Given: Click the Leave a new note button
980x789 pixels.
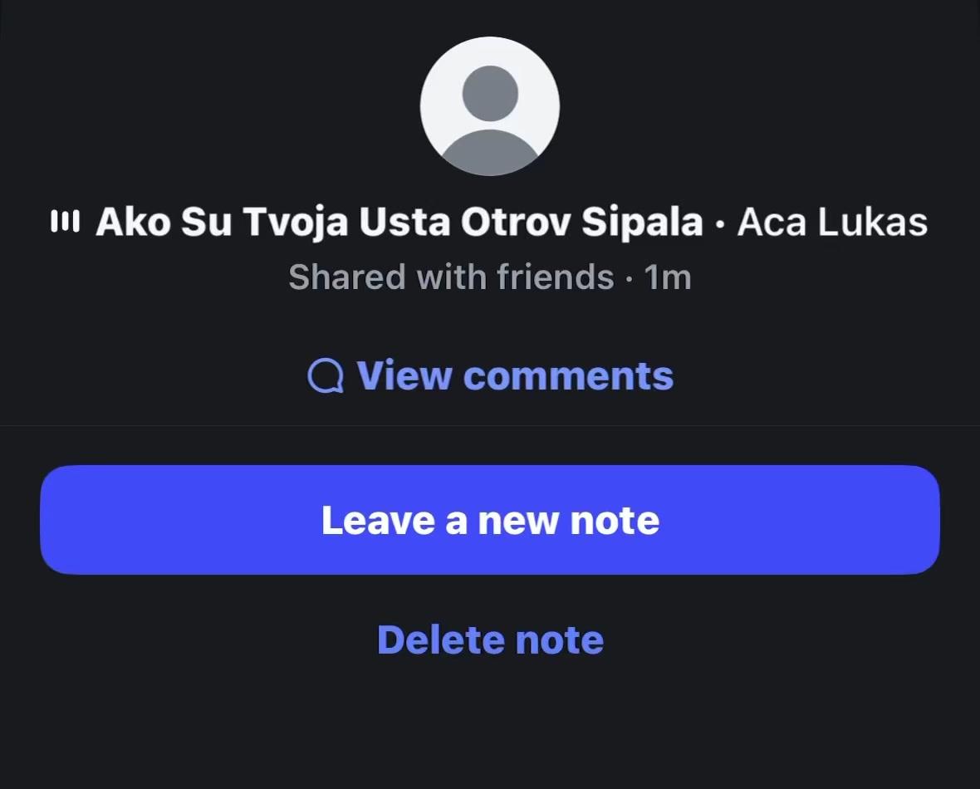Looking at the screenshot, I should coord(490,520).
